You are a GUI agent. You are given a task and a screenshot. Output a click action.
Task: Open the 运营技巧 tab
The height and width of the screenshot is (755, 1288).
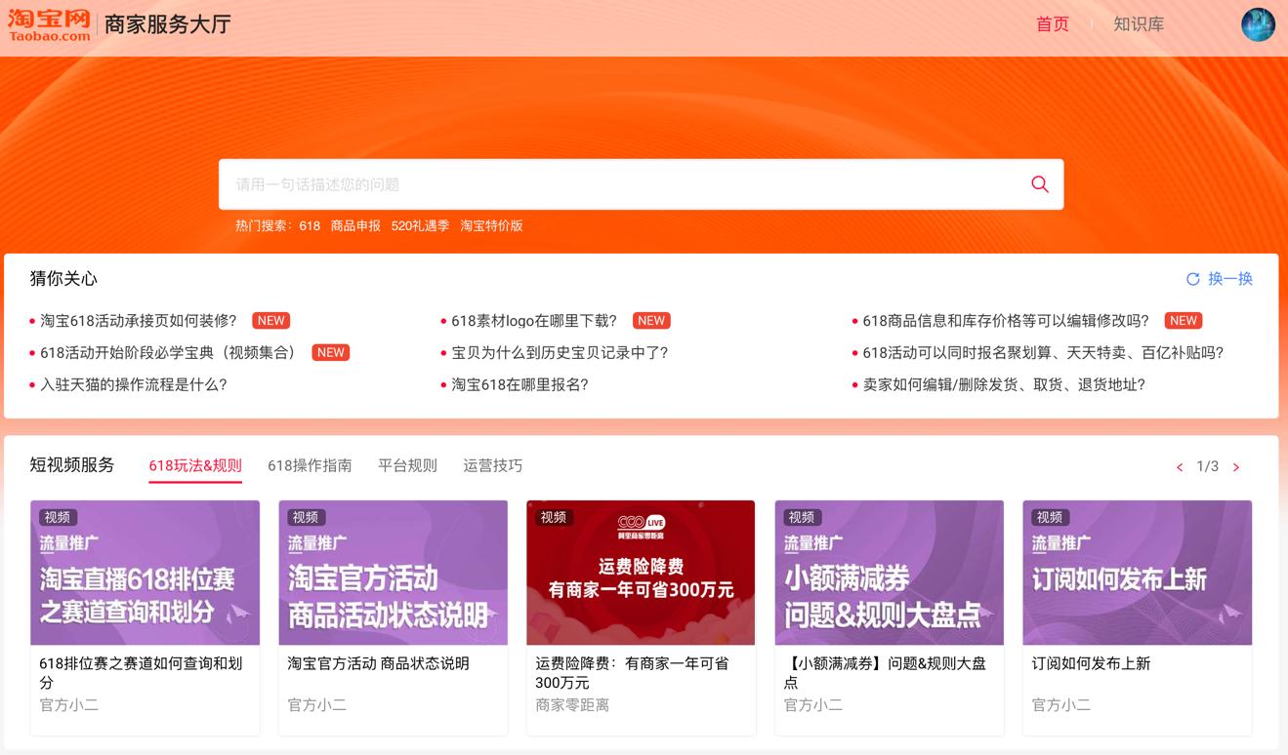[492, 465]
